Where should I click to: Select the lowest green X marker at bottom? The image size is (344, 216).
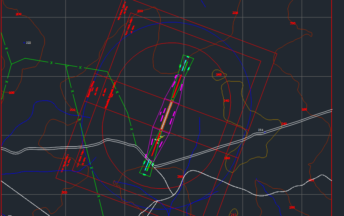point(98,197)
